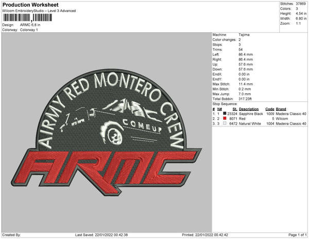The image size is (309, 239).
Task: Click the ARMC embroidery design preview
Action: tap(107, 132)
